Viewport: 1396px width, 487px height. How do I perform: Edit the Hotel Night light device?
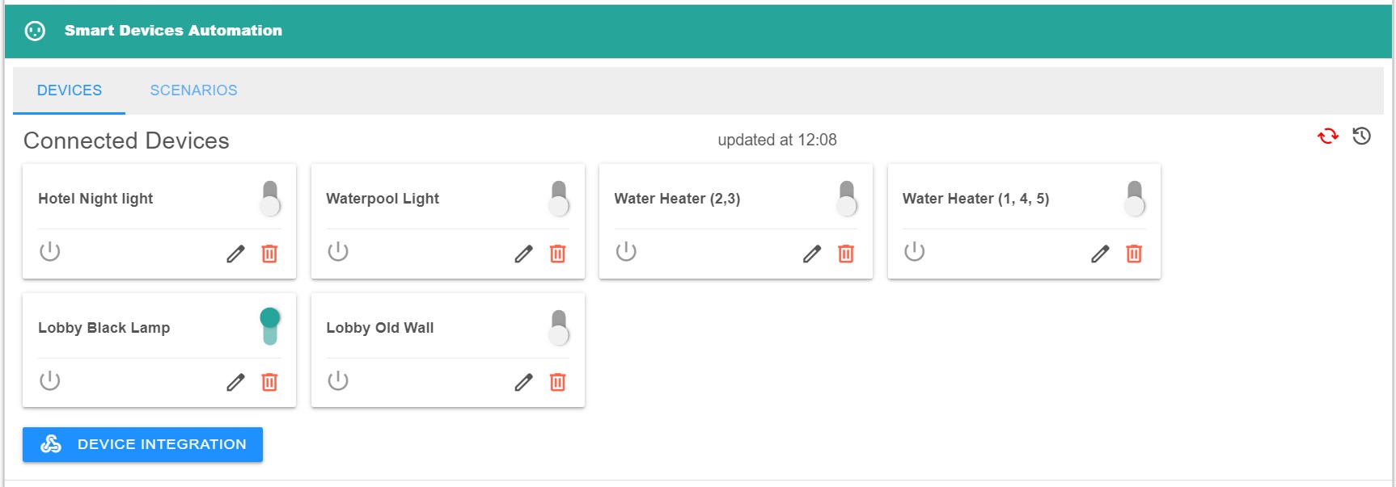click(x=235, y=254)
